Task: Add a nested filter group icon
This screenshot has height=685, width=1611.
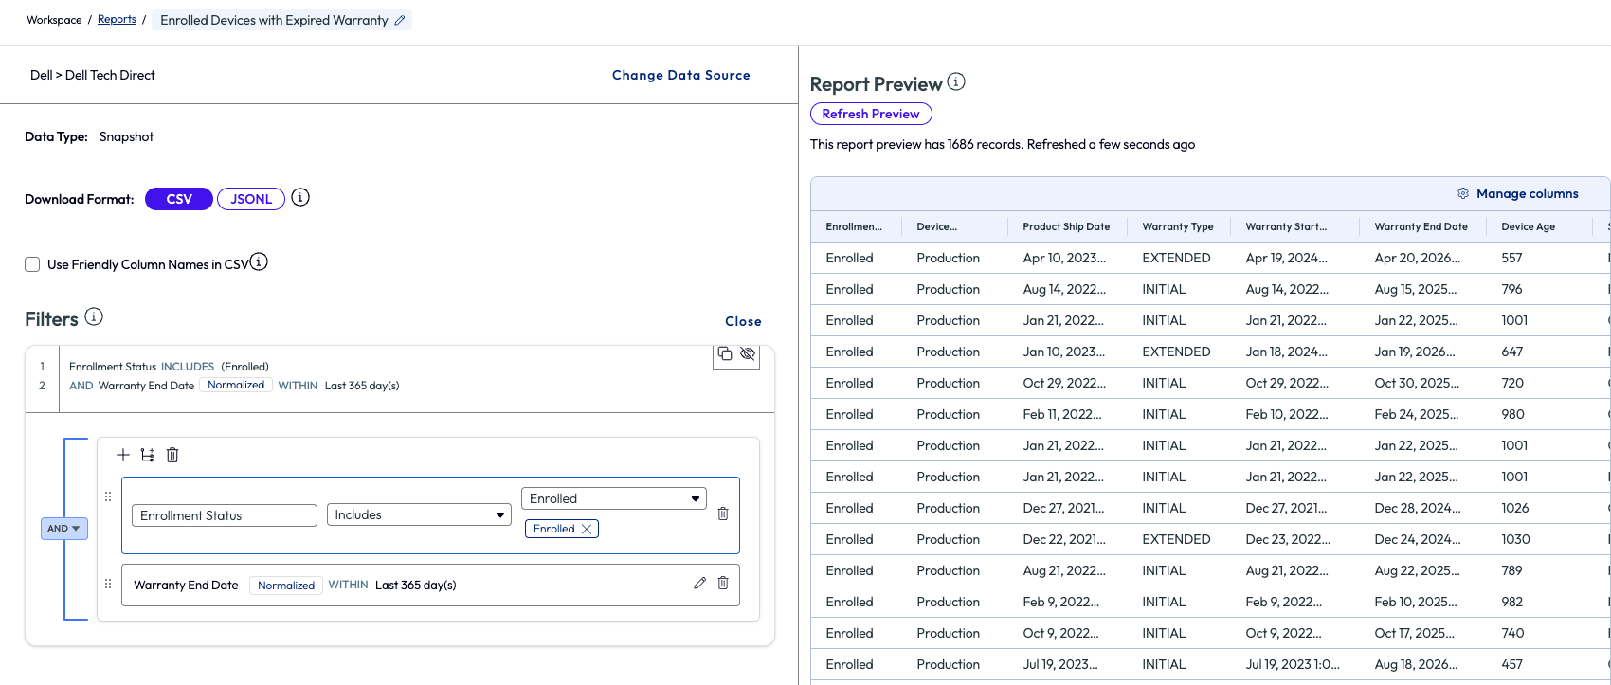Action: (x=147, y=455)
